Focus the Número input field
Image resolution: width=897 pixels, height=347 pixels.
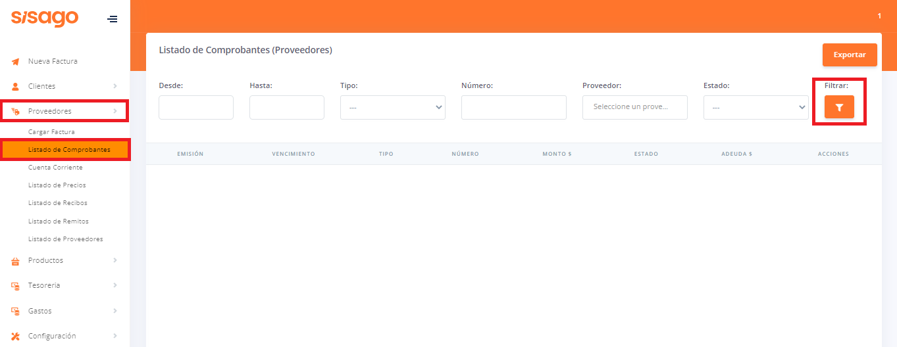(513, 108)
